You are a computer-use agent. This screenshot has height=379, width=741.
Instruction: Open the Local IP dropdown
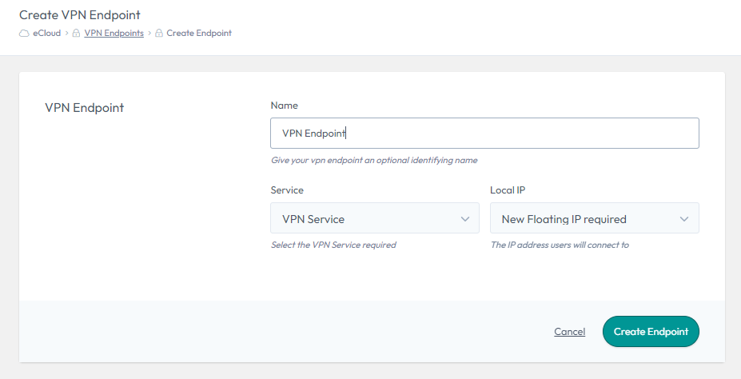[x=595, y=217]
